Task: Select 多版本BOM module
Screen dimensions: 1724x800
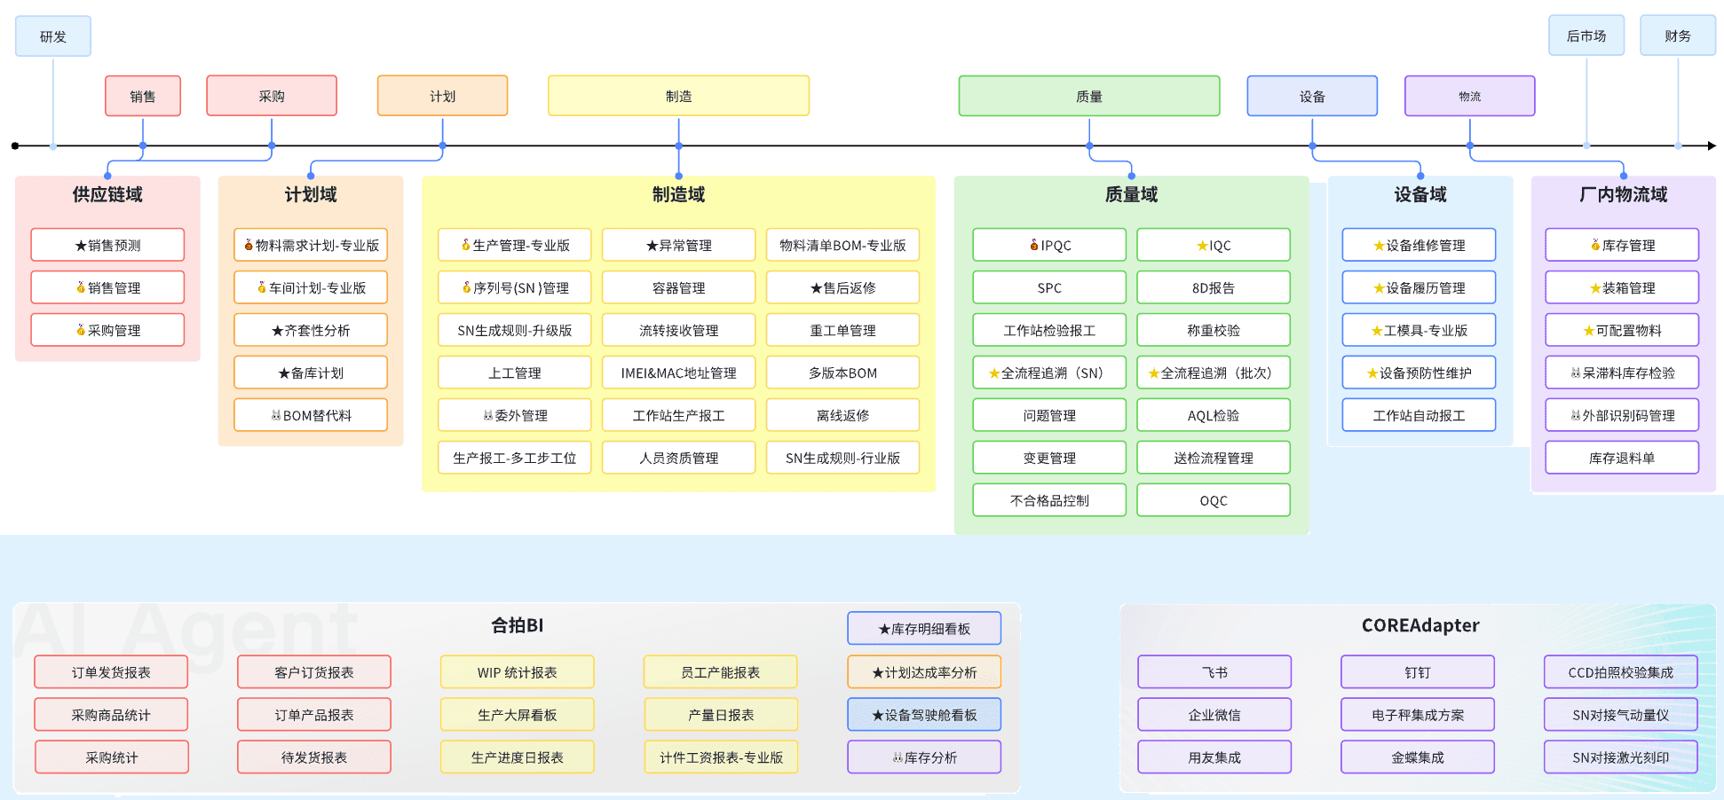Action: click(x=842, y=373)
